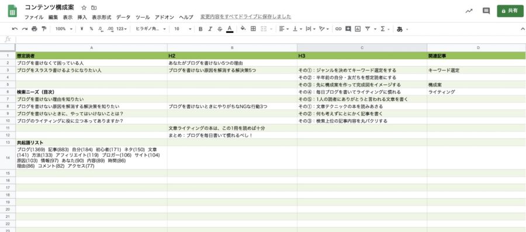Select the 想定読者 header cell
Viewport: 526px width, 232px height.
pyautogui.click(x=92, y=56)
